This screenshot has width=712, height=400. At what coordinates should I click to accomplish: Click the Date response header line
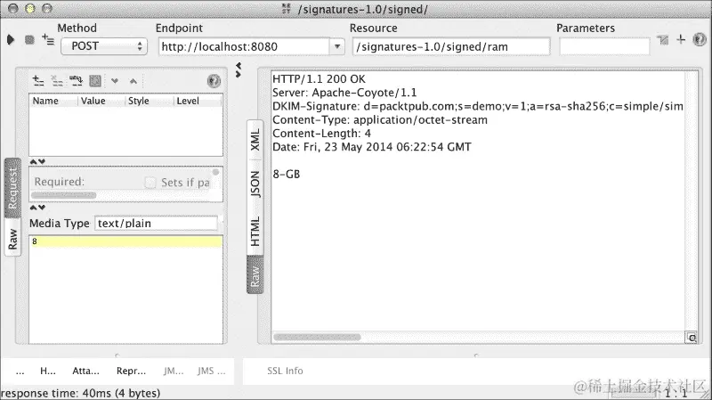[x=372, y=147]
